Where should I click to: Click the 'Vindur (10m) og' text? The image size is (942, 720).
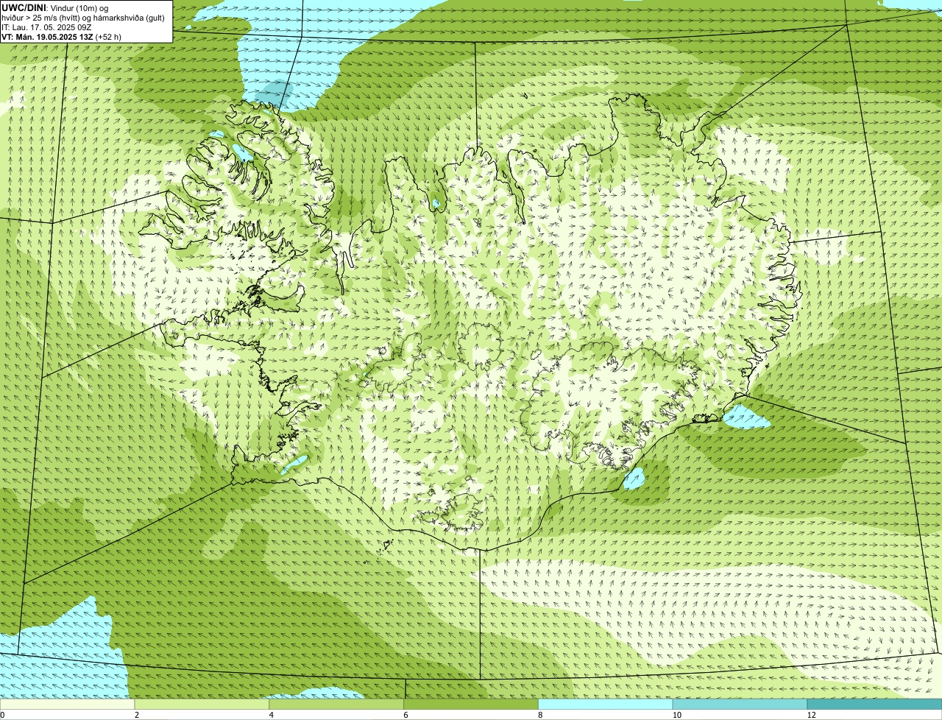(79, 7)
